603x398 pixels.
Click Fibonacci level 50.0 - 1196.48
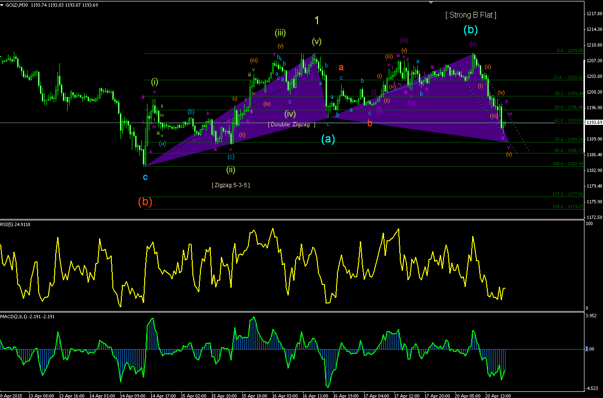568,107
